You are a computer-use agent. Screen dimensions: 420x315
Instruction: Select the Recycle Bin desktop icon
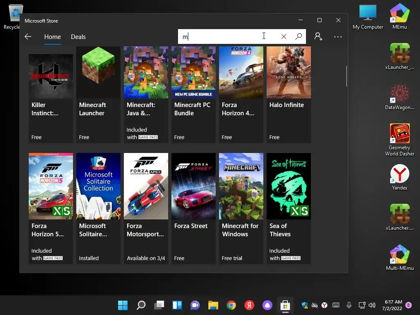tap(12, 17)
